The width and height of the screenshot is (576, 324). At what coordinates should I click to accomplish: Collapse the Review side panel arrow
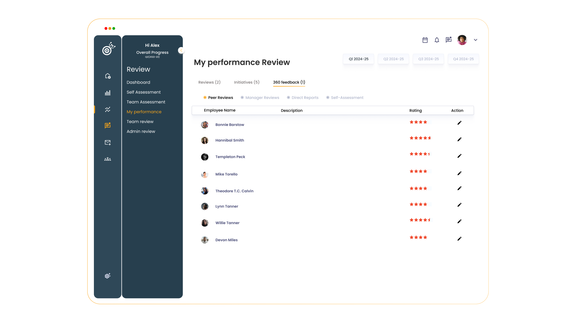click(x=181, y=50)
